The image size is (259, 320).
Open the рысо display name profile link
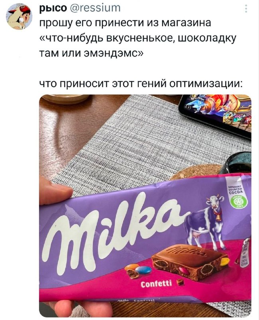tap(53, 8)
